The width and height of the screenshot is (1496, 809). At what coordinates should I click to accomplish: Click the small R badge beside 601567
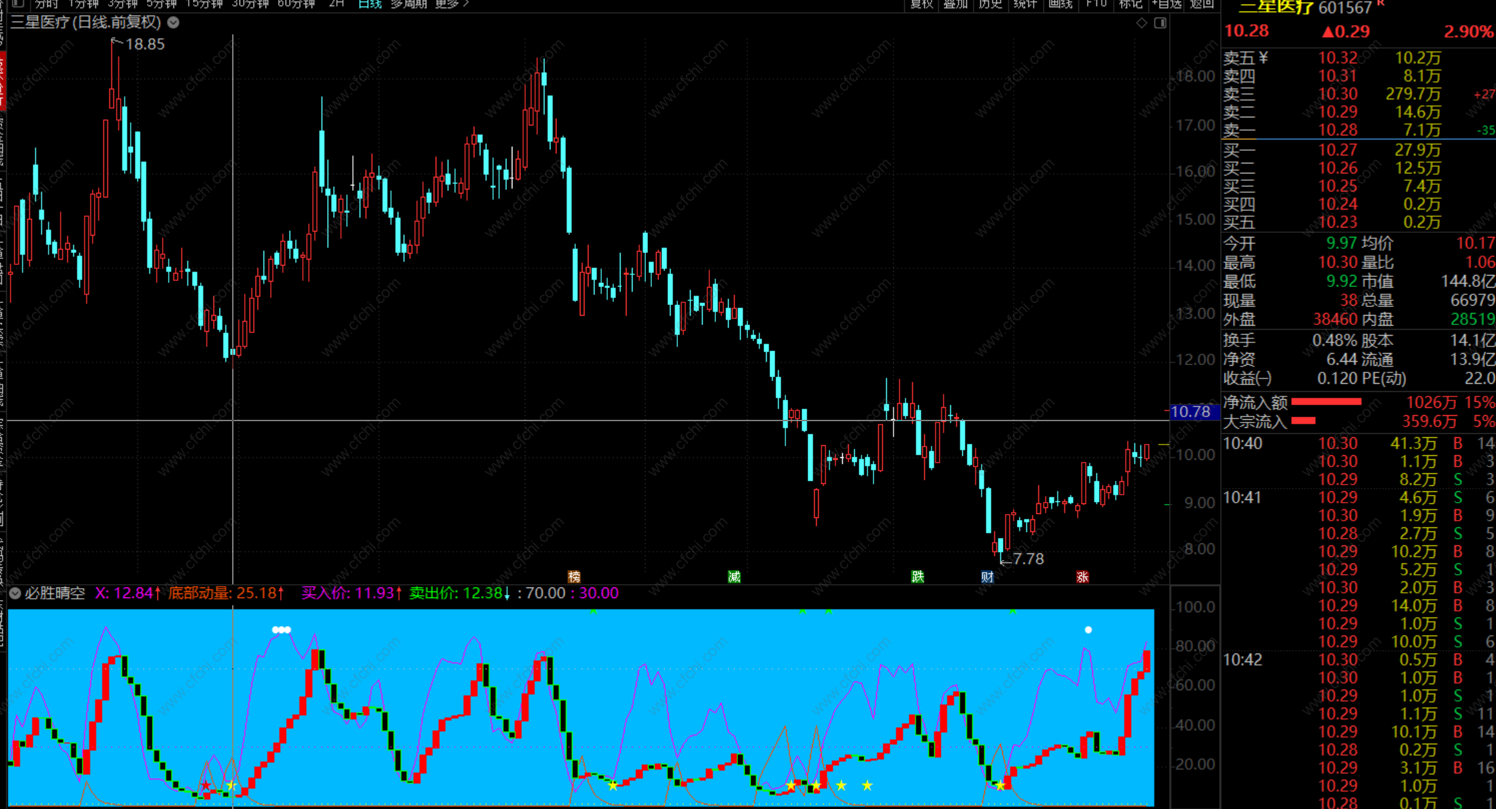(1381, 3)
